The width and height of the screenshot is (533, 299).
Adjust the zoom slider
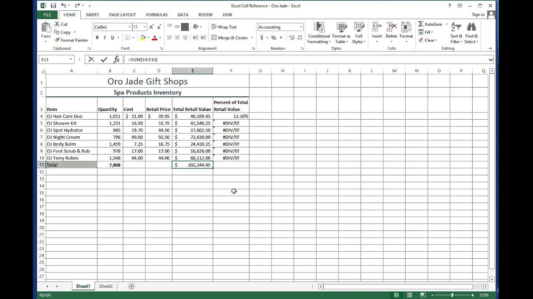tap(452, 295)
